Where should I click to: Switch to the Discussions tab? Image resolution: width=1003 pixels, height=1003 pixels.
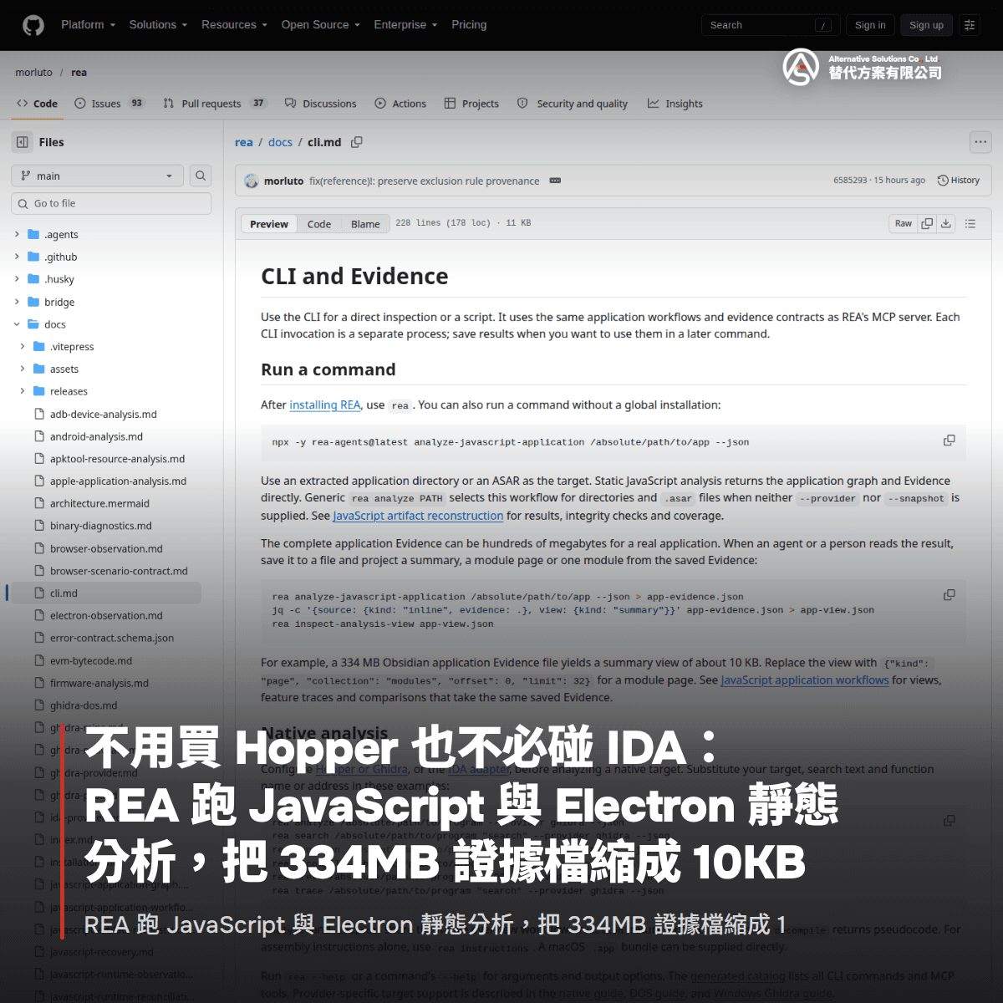click(321, 104)
